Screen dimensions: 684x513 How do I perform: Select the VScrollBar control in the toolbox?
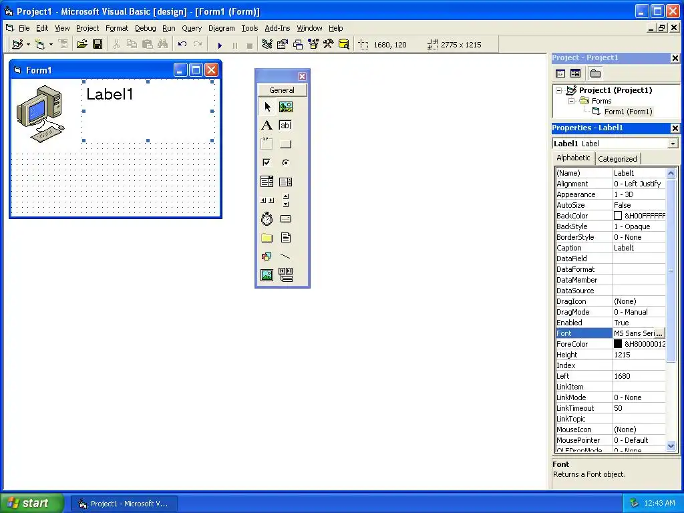[286, 200]
